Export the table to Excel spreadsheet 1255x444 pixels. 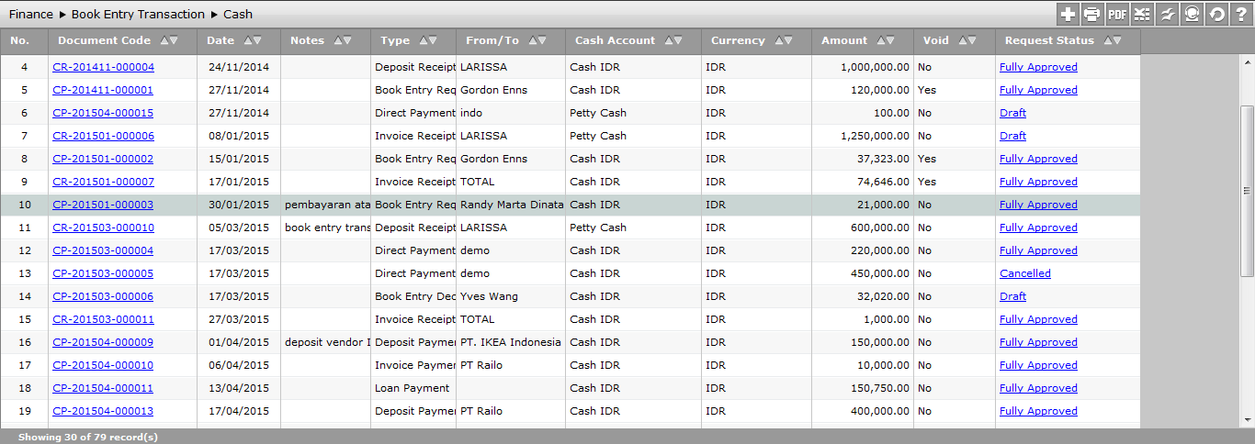pos(1142,14)
